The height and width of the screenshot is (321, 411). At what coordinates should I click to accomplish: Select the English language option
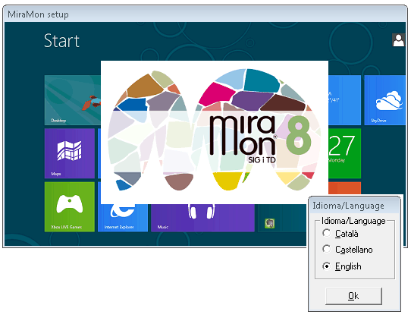(342, 266)
